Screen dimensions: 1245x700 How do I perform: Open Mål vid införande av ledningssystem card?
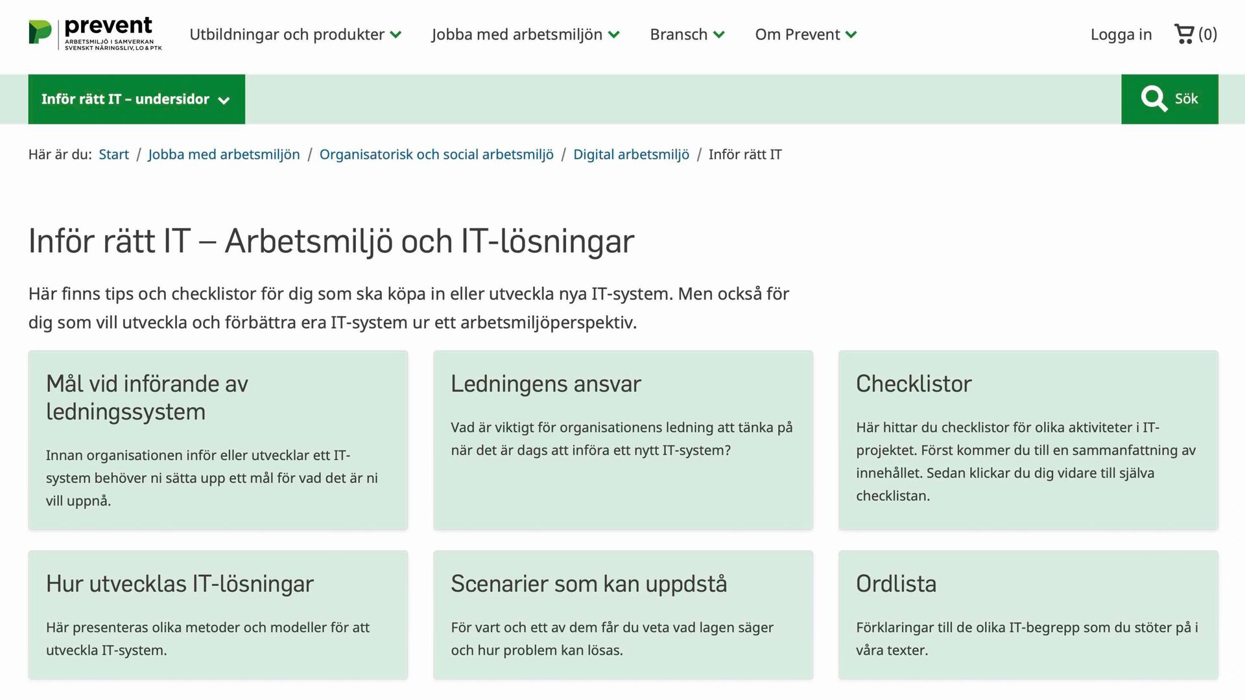(x=218, y=440)
